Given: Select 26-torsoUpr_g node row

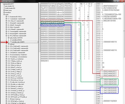Looking at the screenshot, I should (x=15, y=80).
